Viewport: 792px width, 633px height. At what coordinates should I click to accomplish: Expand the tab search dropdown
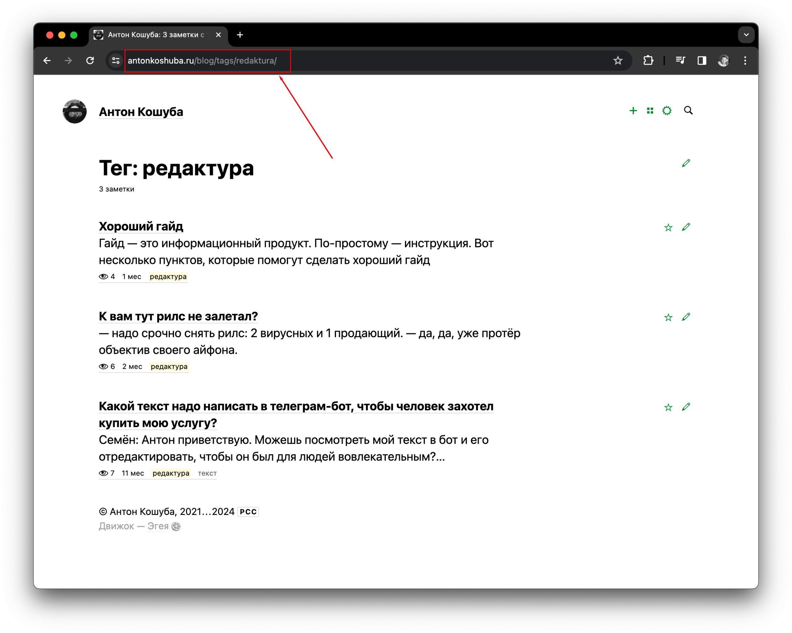pos(746,35)
